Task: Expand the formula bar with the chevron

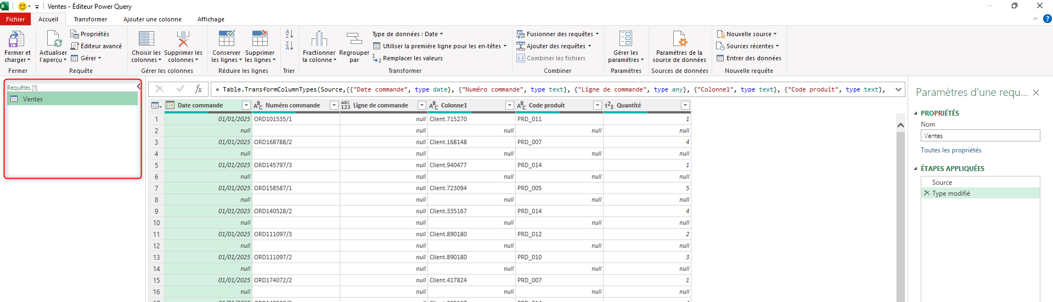Action: point(898,89)
